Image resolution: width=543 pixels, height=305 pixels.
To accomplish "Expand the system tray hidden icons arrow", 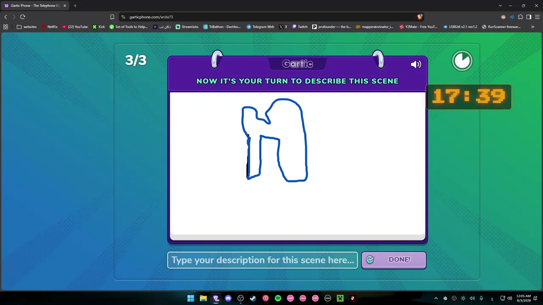I will [x=436, y=298].
